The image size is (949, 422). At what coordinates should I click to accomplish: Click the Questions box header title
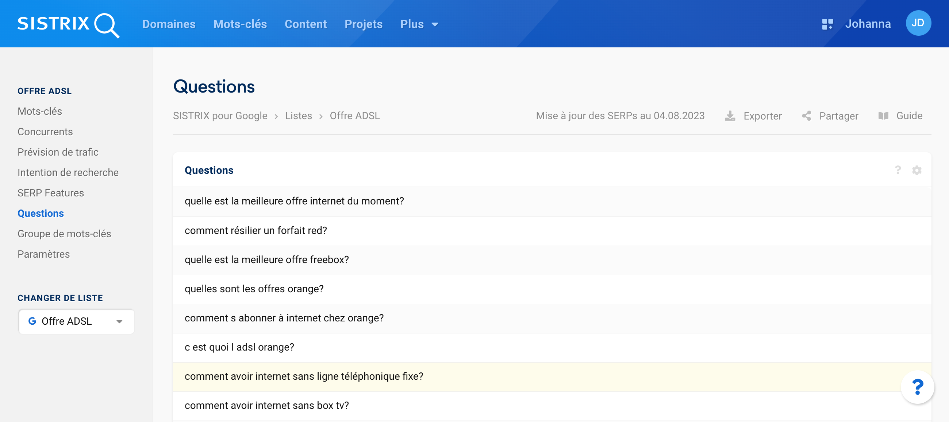[x=209, y=170]
